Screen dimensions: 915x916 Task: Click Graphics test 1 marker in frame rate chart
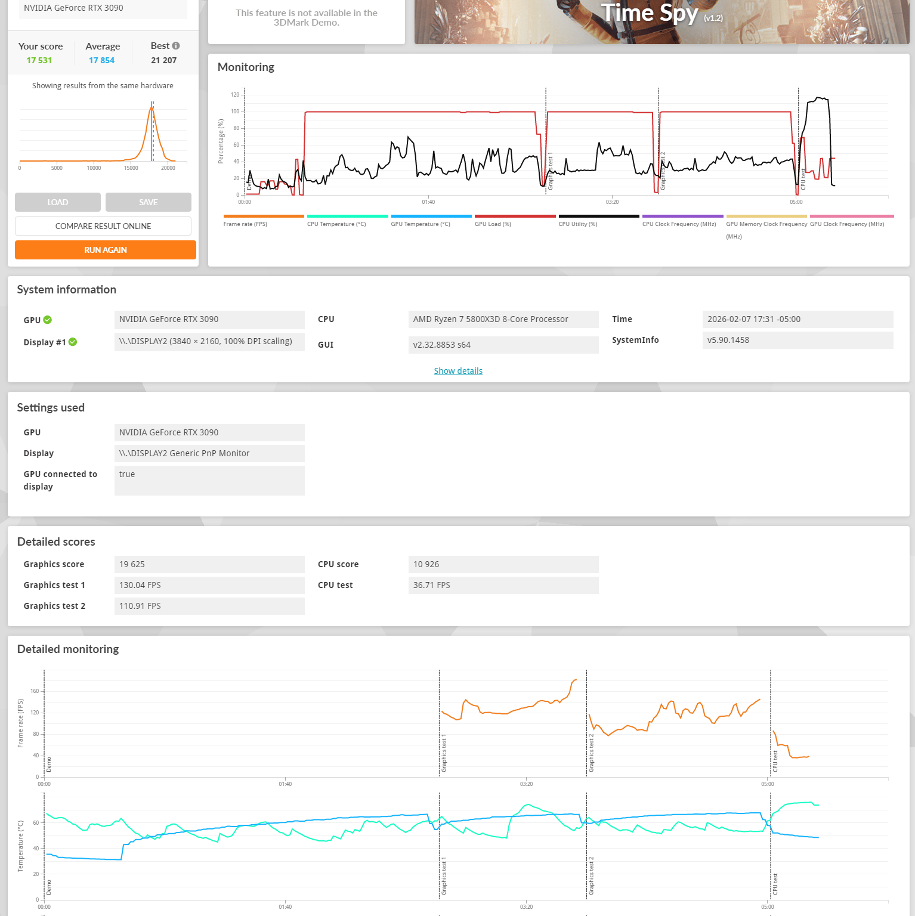pyautogui.click(x=444, y=754)
